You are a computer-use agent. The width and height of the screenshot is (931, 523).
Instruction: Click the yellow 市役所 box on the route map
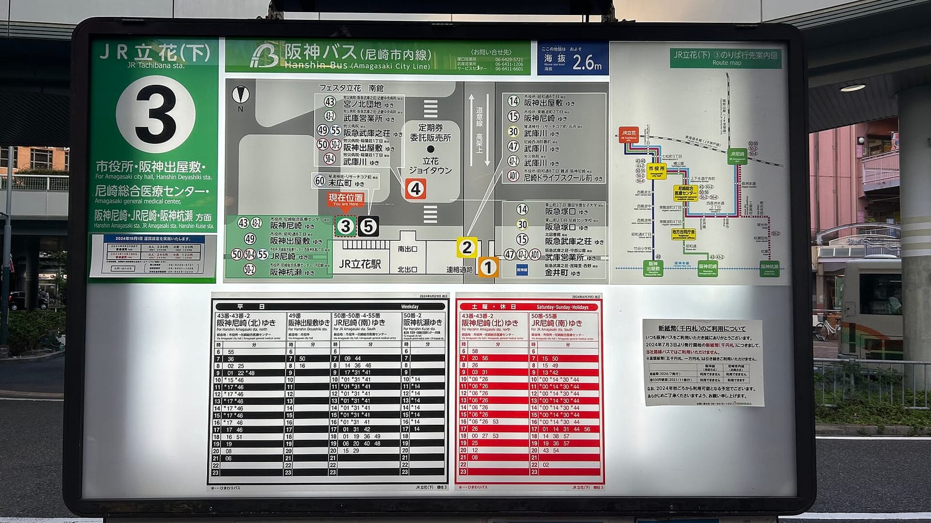click(x=657, y=171)
